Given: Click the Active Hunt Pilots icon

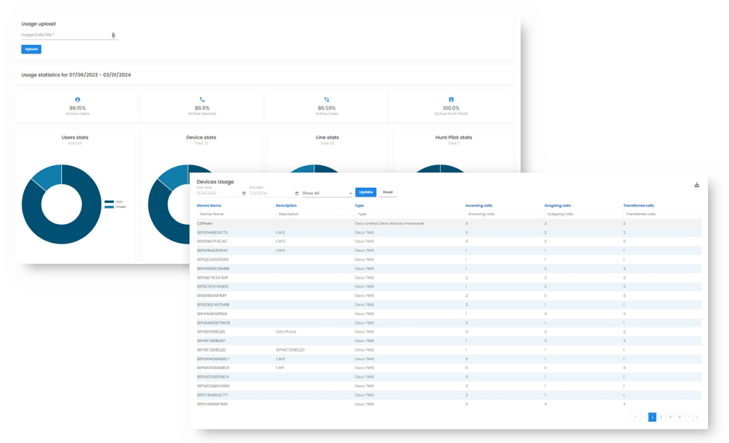Looking at the screenshot, I should (x=451, y=99).
